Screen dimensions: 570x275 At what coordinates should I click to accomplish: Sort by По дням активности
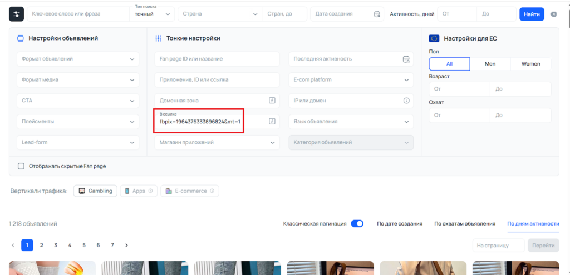[533, 224]
